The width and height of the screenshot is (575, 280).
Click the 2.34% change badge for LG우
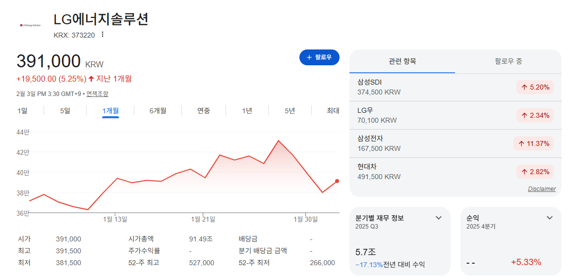[x=535, y=116]
